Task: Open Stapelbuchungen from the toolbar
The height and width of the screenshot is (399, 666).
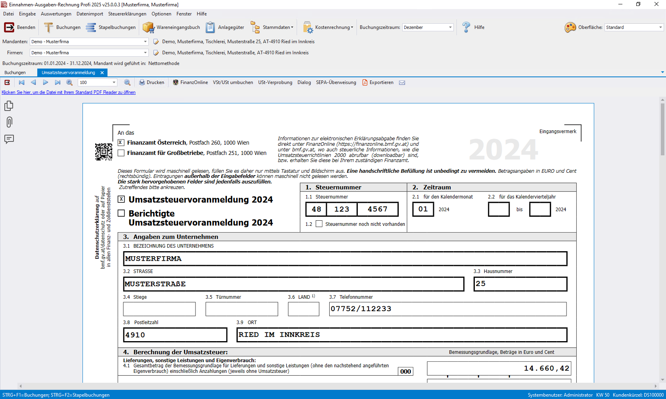Action: click(x=111, y=27)
